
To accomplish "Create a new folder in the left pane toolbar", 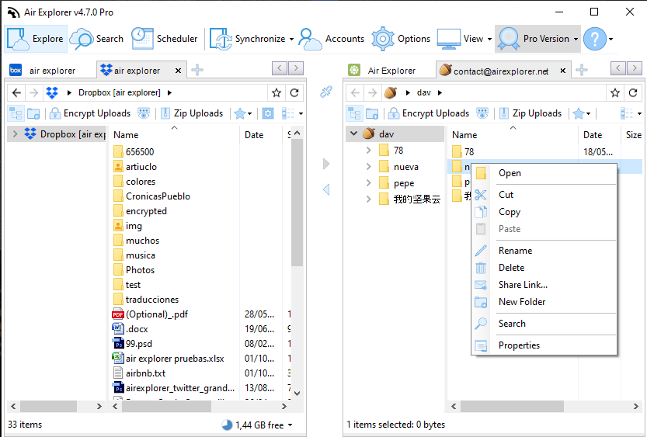I will [x=33, y=113].
